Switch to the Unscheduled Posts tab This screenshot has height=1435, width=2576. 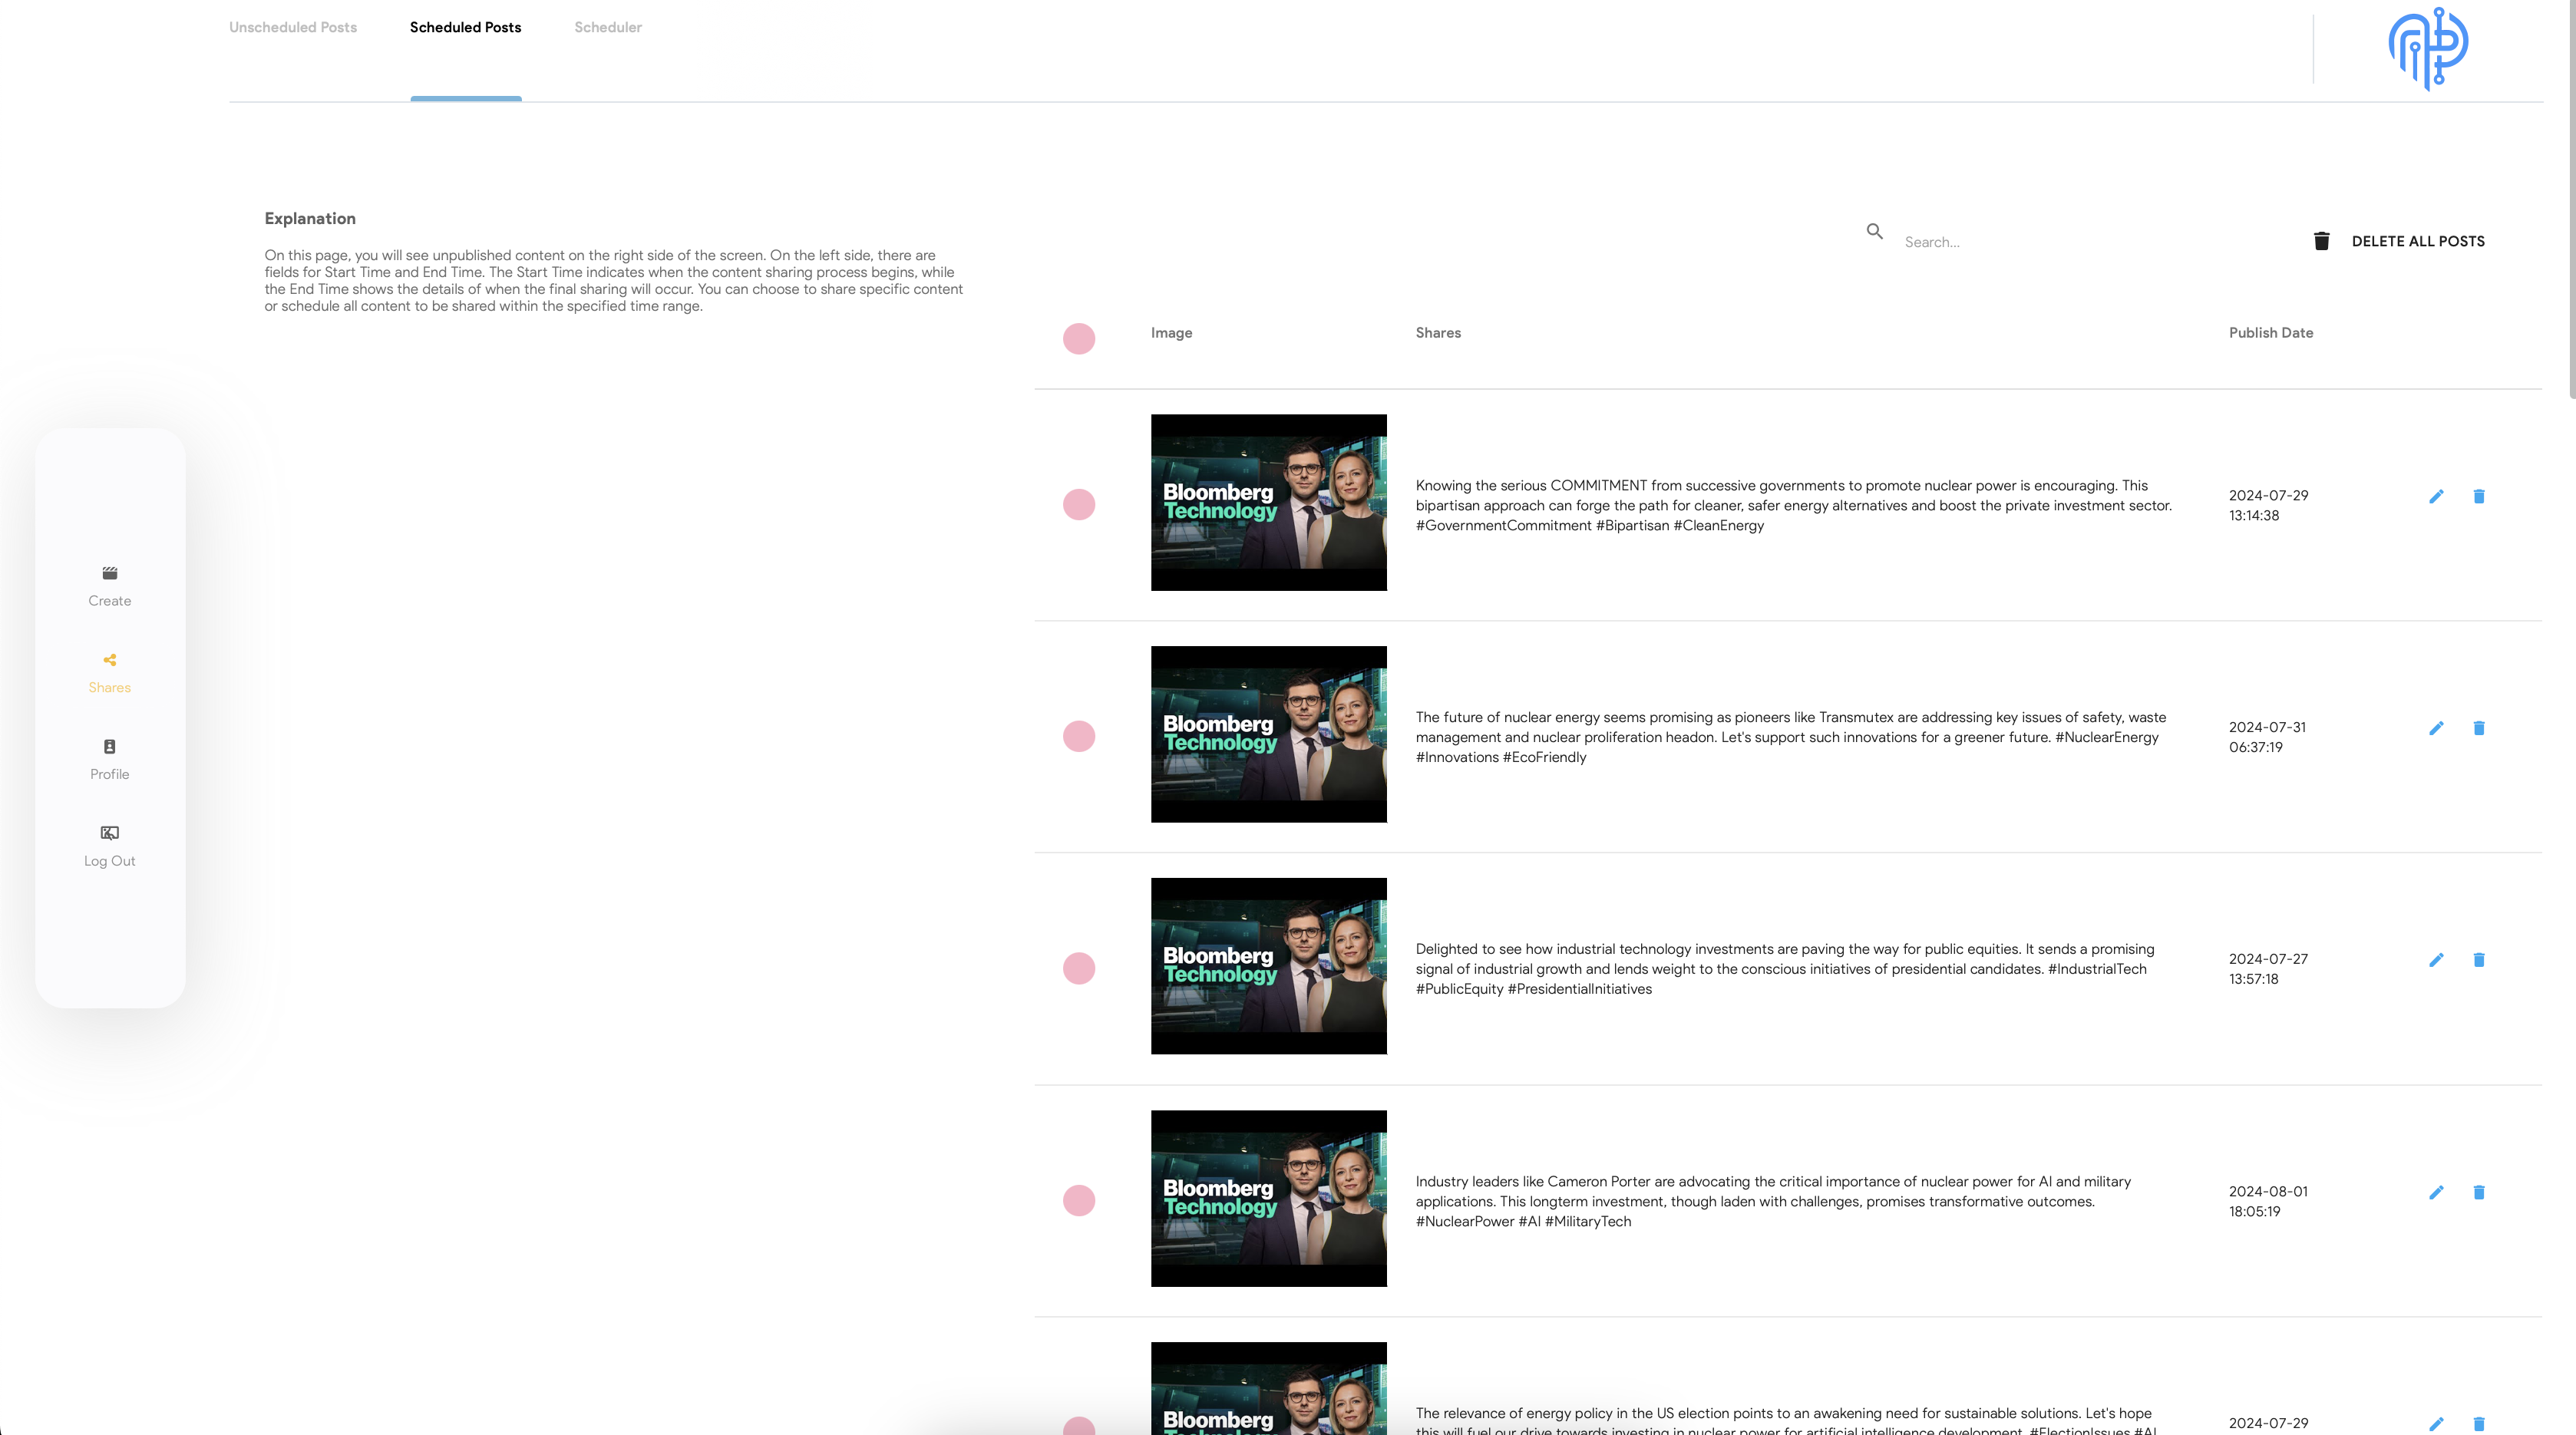pyautogui.click(x=293, y=27)
